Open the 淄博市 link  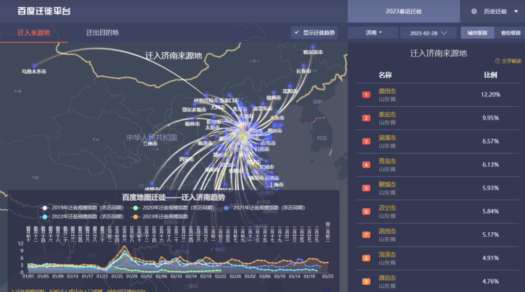pyautogui.click(x=387, y=138)
